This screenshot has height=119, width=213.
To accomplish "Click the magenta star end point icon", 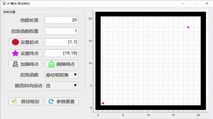I will 15,53.
